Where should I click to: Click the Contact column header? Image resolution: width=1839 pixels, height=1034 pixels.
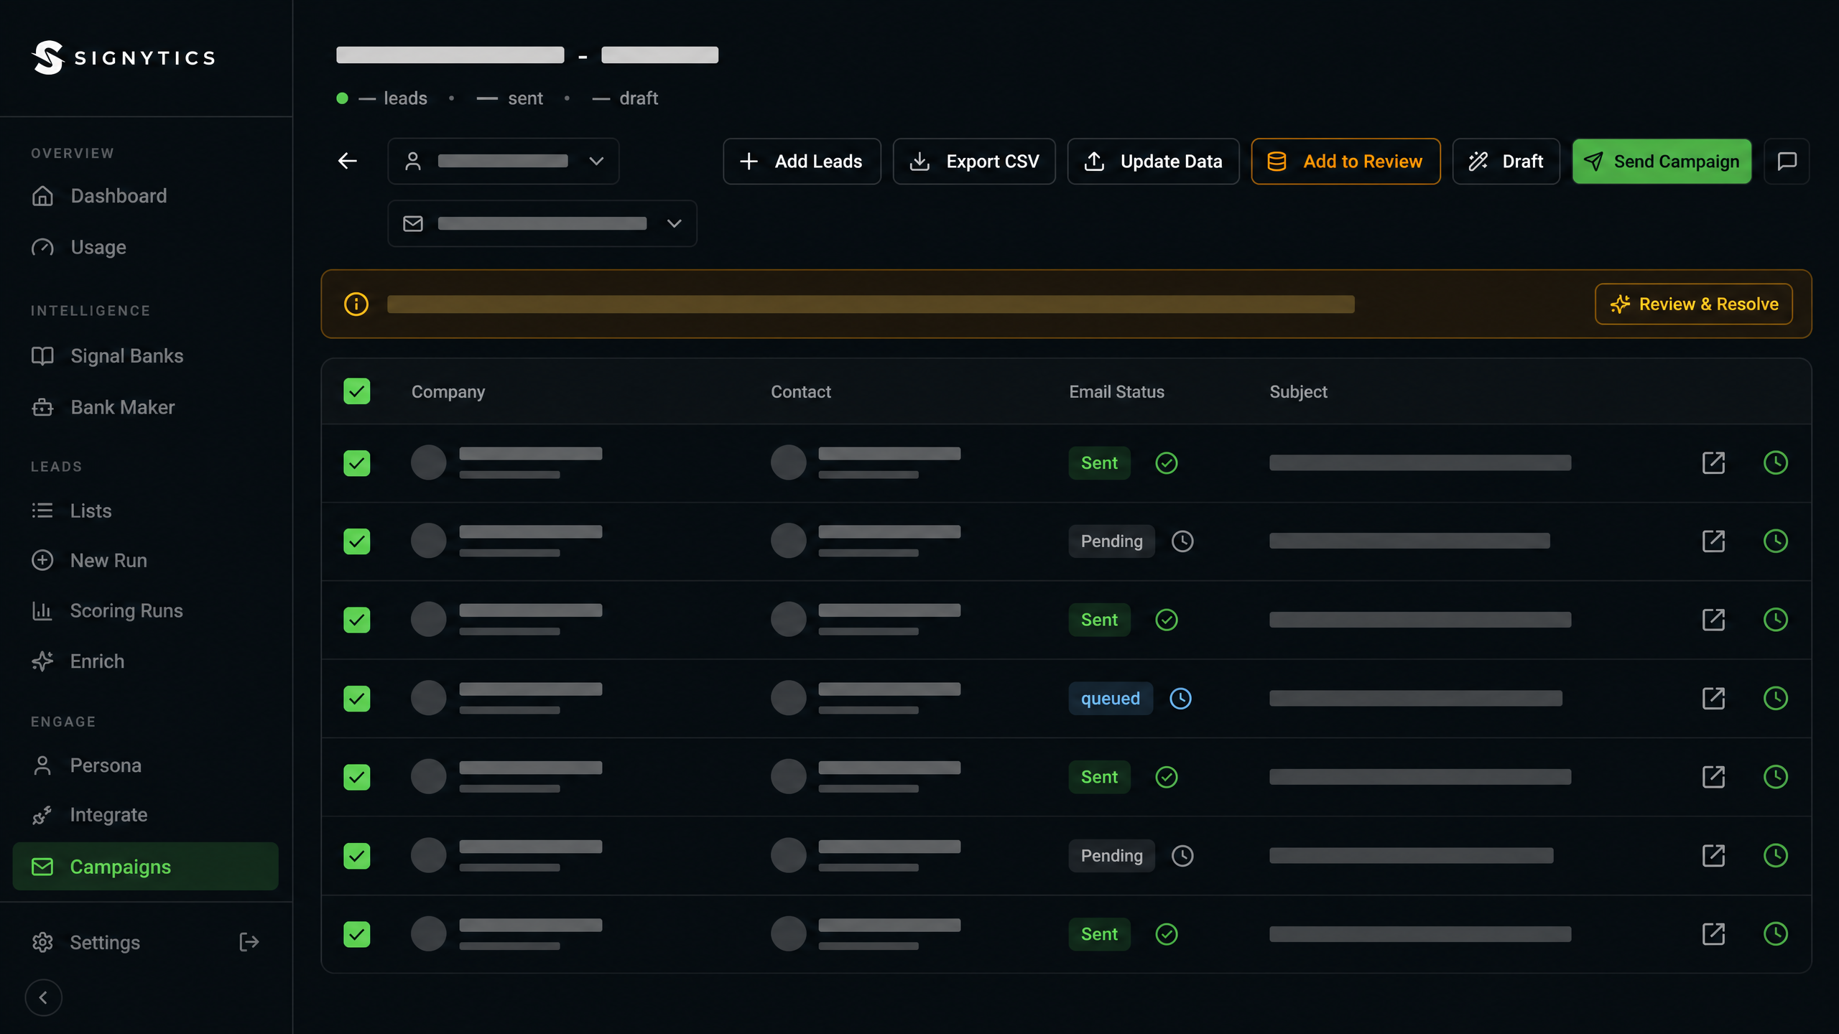(801, 391)
